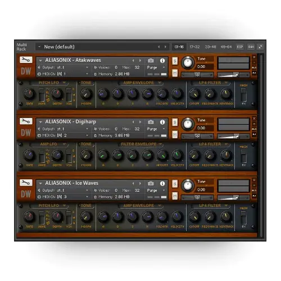Open the Digiharp Purge menu
The height and width of the screenshot is (281, 281).
point(156,129)
